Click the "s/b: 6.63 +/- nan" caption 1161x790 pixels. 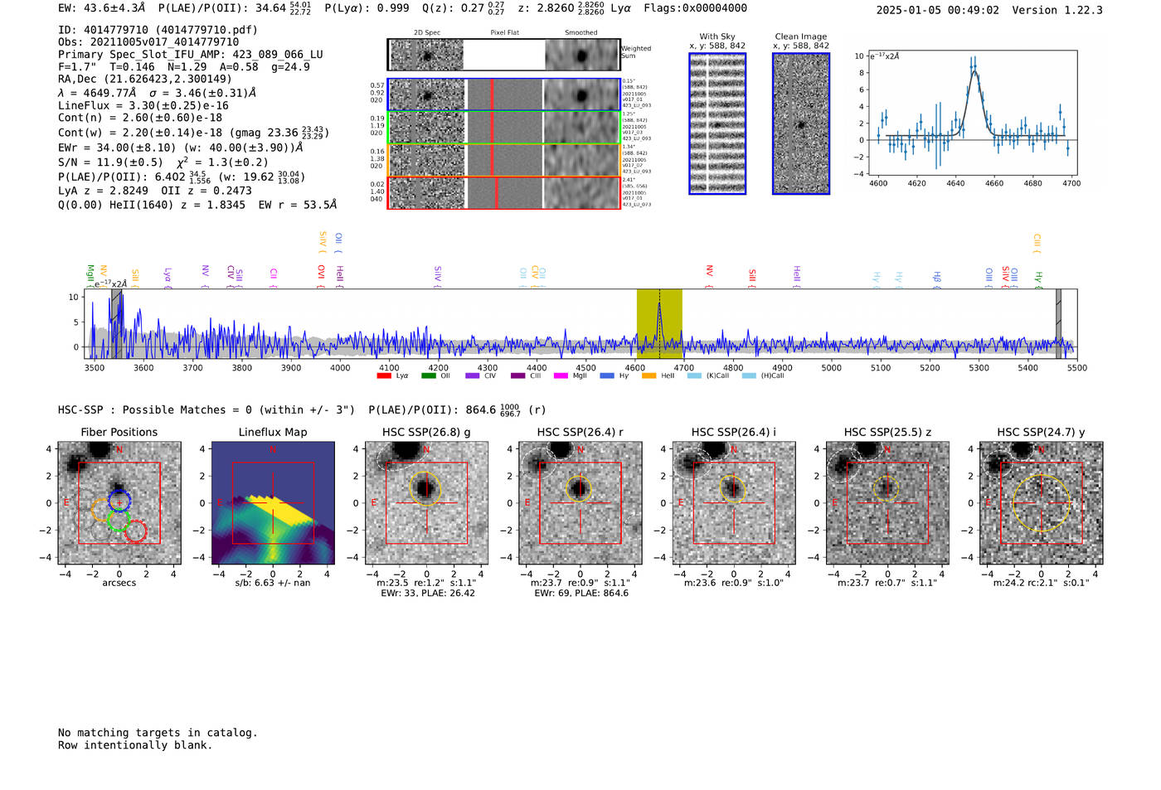click(x=273, y=583)
